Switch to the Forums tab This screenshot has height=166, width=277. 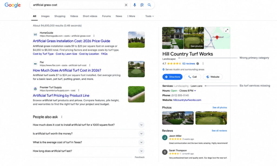[106, 16]
